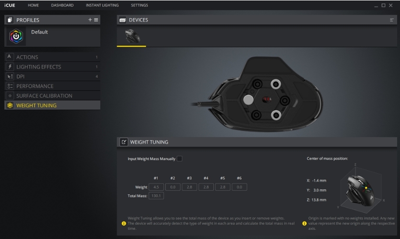Select the Default profile name

(39, 32)
